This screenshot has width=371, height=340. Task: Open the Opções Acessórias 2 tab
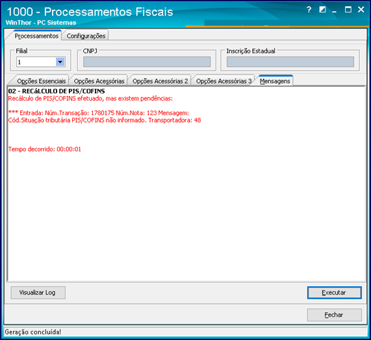tap(160, 81)
